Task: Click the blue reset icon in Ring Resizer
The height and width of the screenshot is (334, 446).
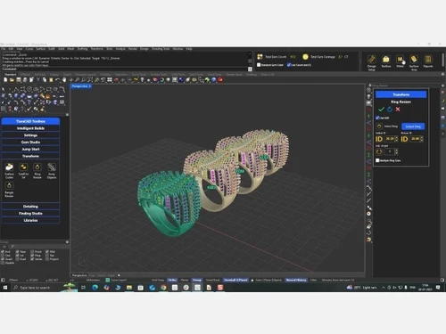Action: click(390, 110)
